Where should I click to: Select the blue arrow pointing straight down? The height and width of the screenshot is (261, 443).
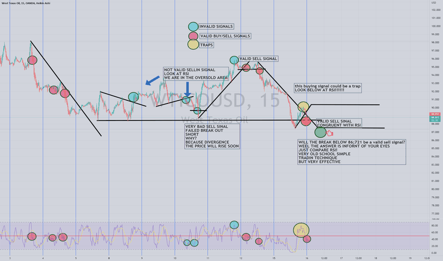[x=187, y=89]
